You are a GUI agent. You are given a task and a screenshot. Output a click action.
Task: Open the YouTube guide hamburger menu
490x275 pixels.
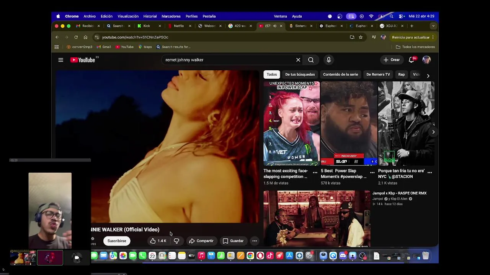(x=60, y=60)
